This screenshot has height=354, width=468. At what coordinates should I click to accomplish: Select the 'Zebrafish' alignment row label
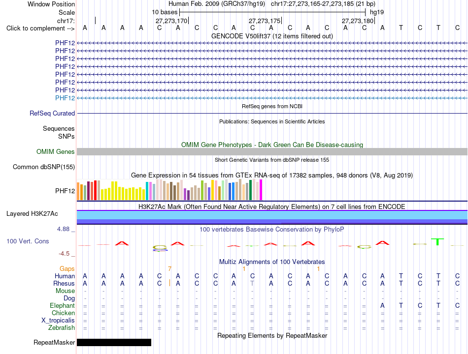[62, 328]
